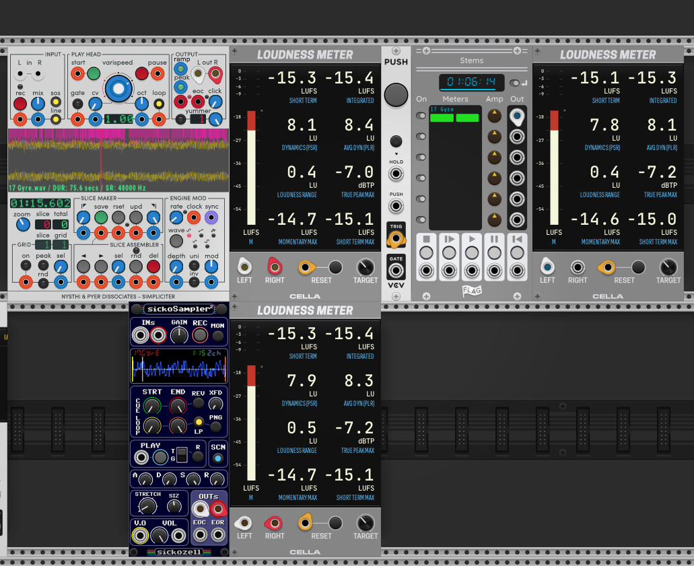Toggle the SCN button on sickoSampler
The width and height of the screenshot is (694, 566).
pos(218,458)
